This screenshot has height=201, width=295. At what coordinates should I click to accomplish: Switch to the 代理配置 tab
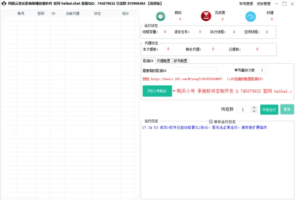pyautogui.click(x=163, y=61)
